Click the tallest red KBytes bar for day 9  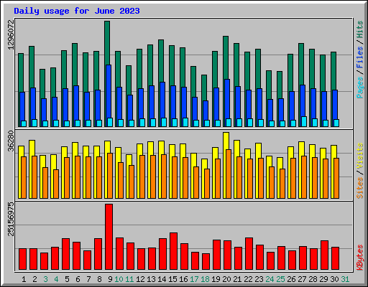pyautogui.click(x=109, y=237)
